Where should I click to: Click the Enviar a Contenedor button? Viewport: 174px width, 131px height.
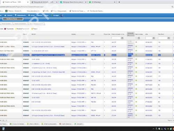pyautogui.click(x=17, y=124)
